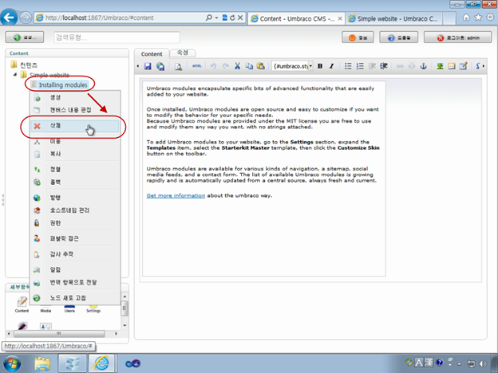Switch to Simple website browser tab
This screenshot has height=373, width=498.
tap(393, 18)
